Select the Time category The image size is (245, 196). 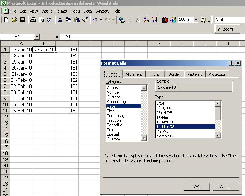pos(124,111)
